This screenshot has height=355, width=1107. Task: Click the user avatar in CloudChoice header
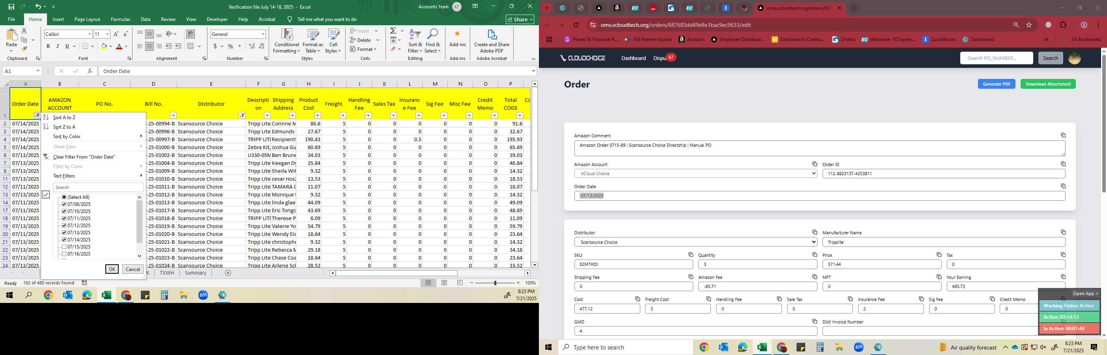click(1074, 58)
